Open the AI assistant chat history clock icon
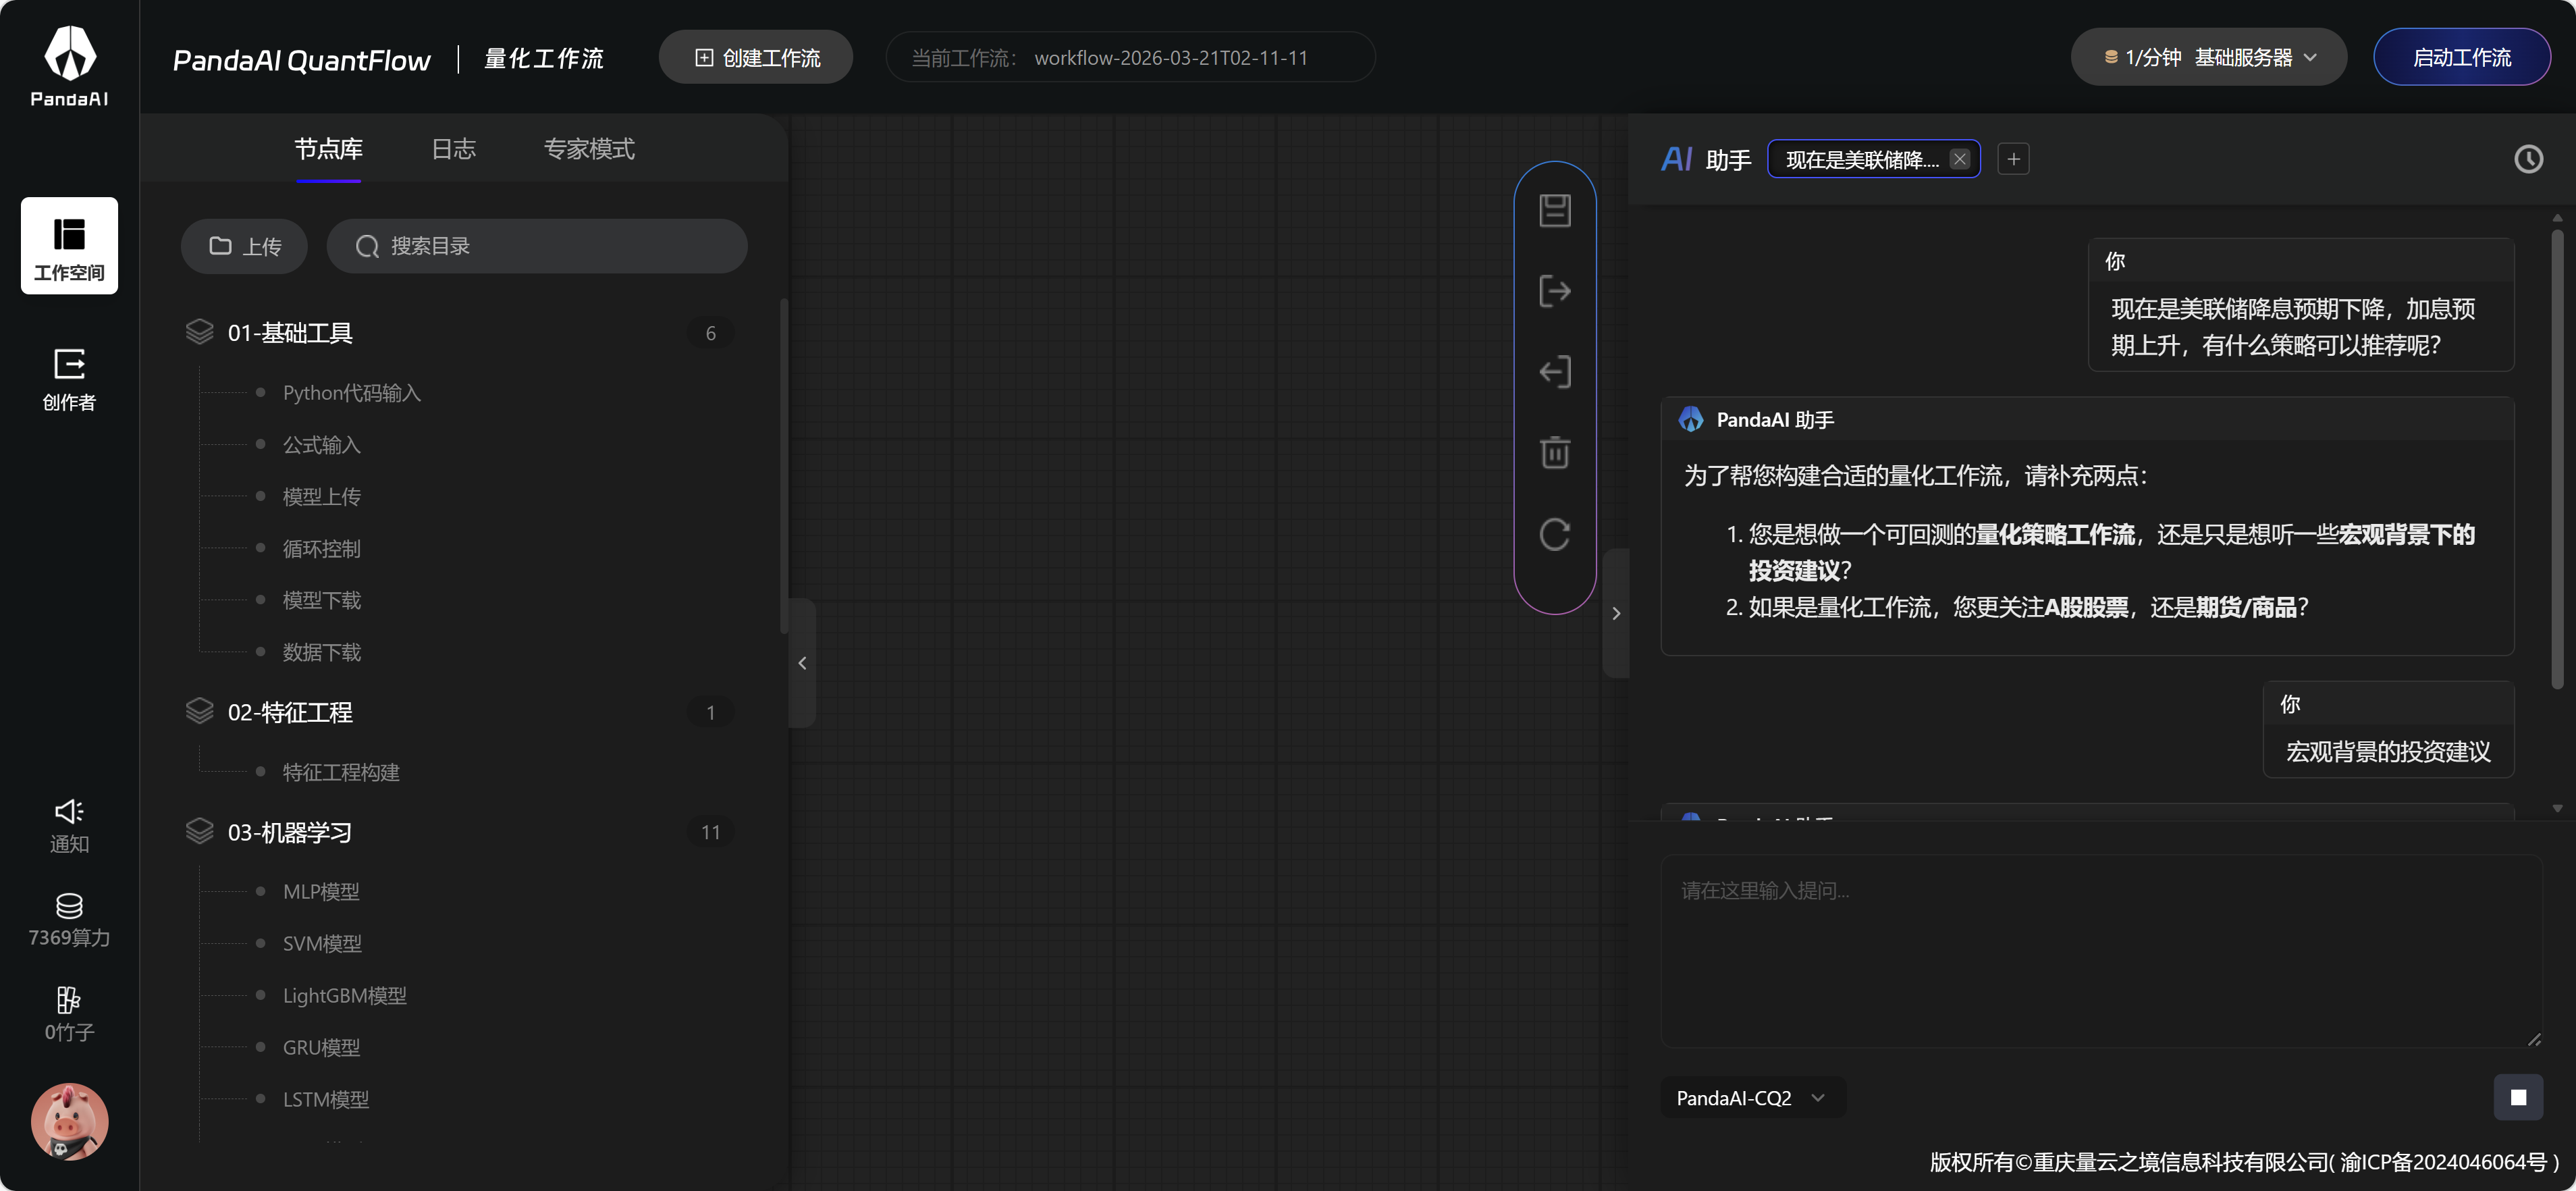This screenshot has width=2576, height=1191. point(2528,159)
